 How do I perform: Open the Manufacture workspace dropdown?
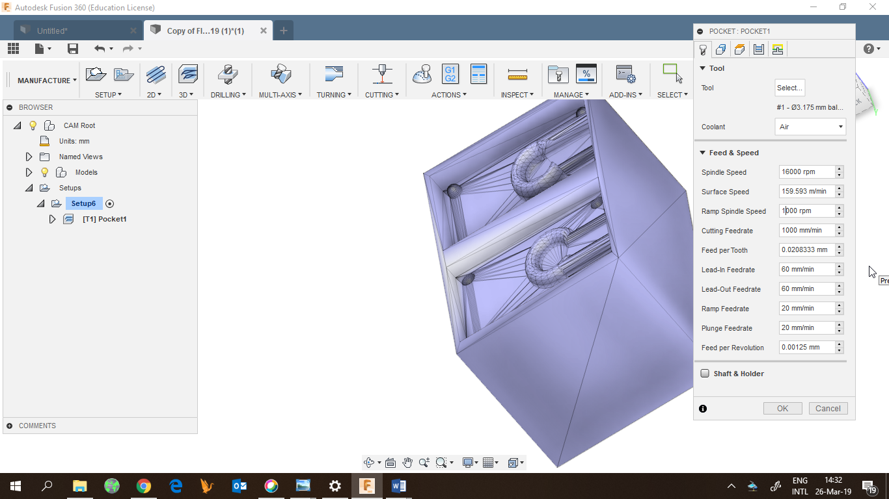(47, 81)
